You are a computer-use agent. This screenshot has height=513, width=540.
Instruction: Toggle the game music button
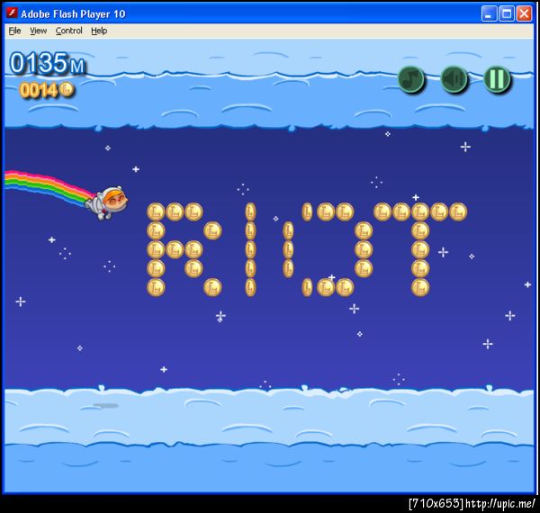[411, 79]
